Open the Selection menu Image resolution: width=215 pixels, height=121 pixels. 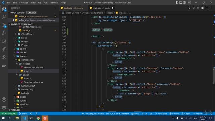[x=24, y=3]
